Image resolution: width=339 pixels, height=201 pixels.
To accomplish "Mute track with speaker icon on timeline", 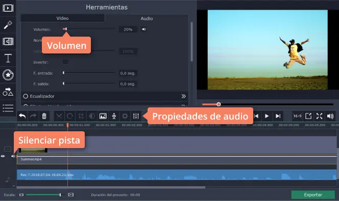I will (13, 156).
